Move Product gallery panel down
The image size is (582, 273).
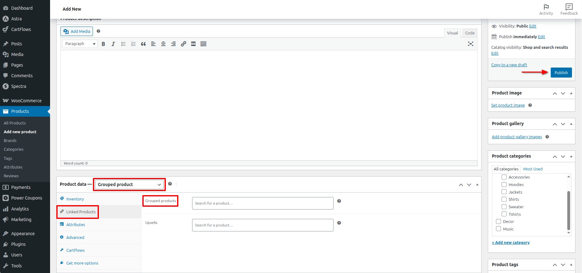tap(563, 124)
